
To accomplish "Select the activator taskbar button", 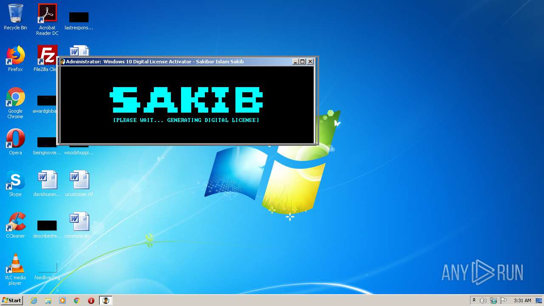I will click(105, 300).
